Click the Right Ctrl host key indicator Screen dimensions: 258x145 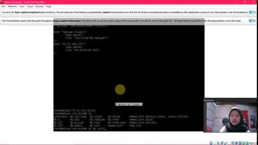(253, 143)
